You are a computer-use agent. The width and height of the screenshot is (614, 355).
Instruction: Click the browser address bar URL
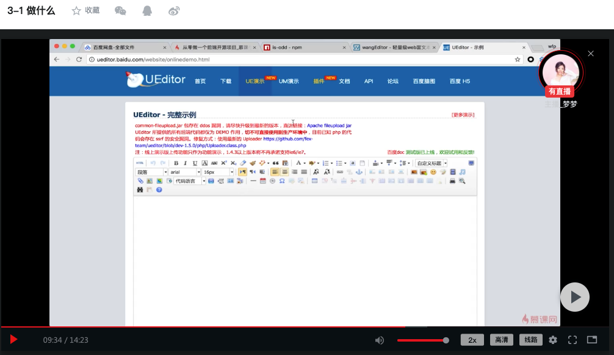pyautogui.click(x=153, y=60)
